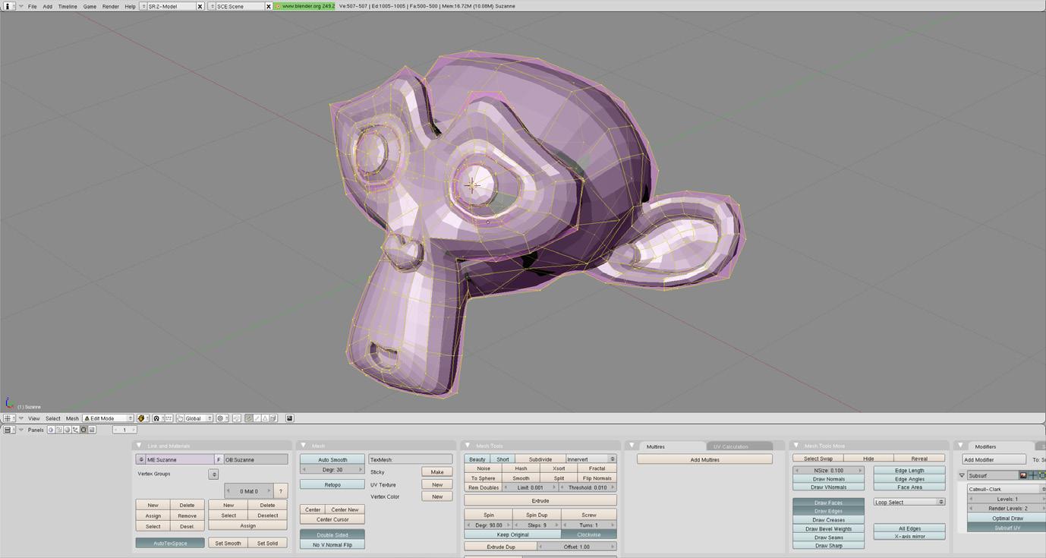1046x558 pixels.
Task: Open the Render menu
Action: [110, 6]
